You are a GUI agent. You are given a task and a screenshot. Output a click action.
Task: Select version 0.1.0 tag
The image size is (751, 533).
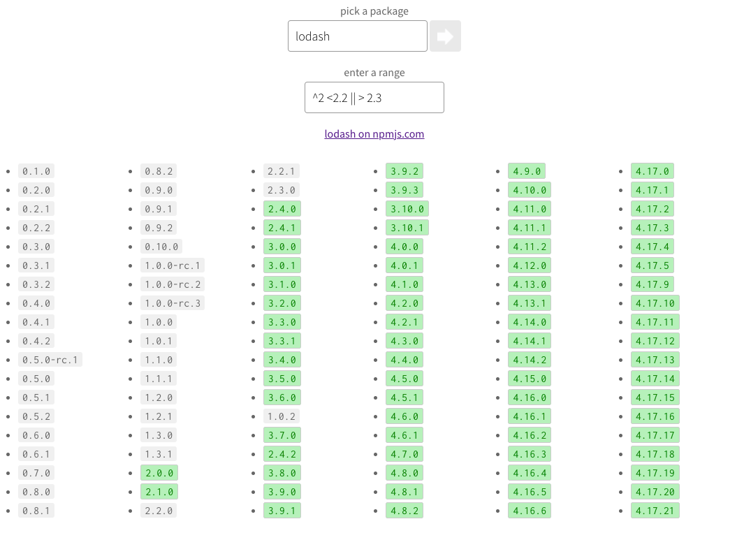[x=36, y=171]
